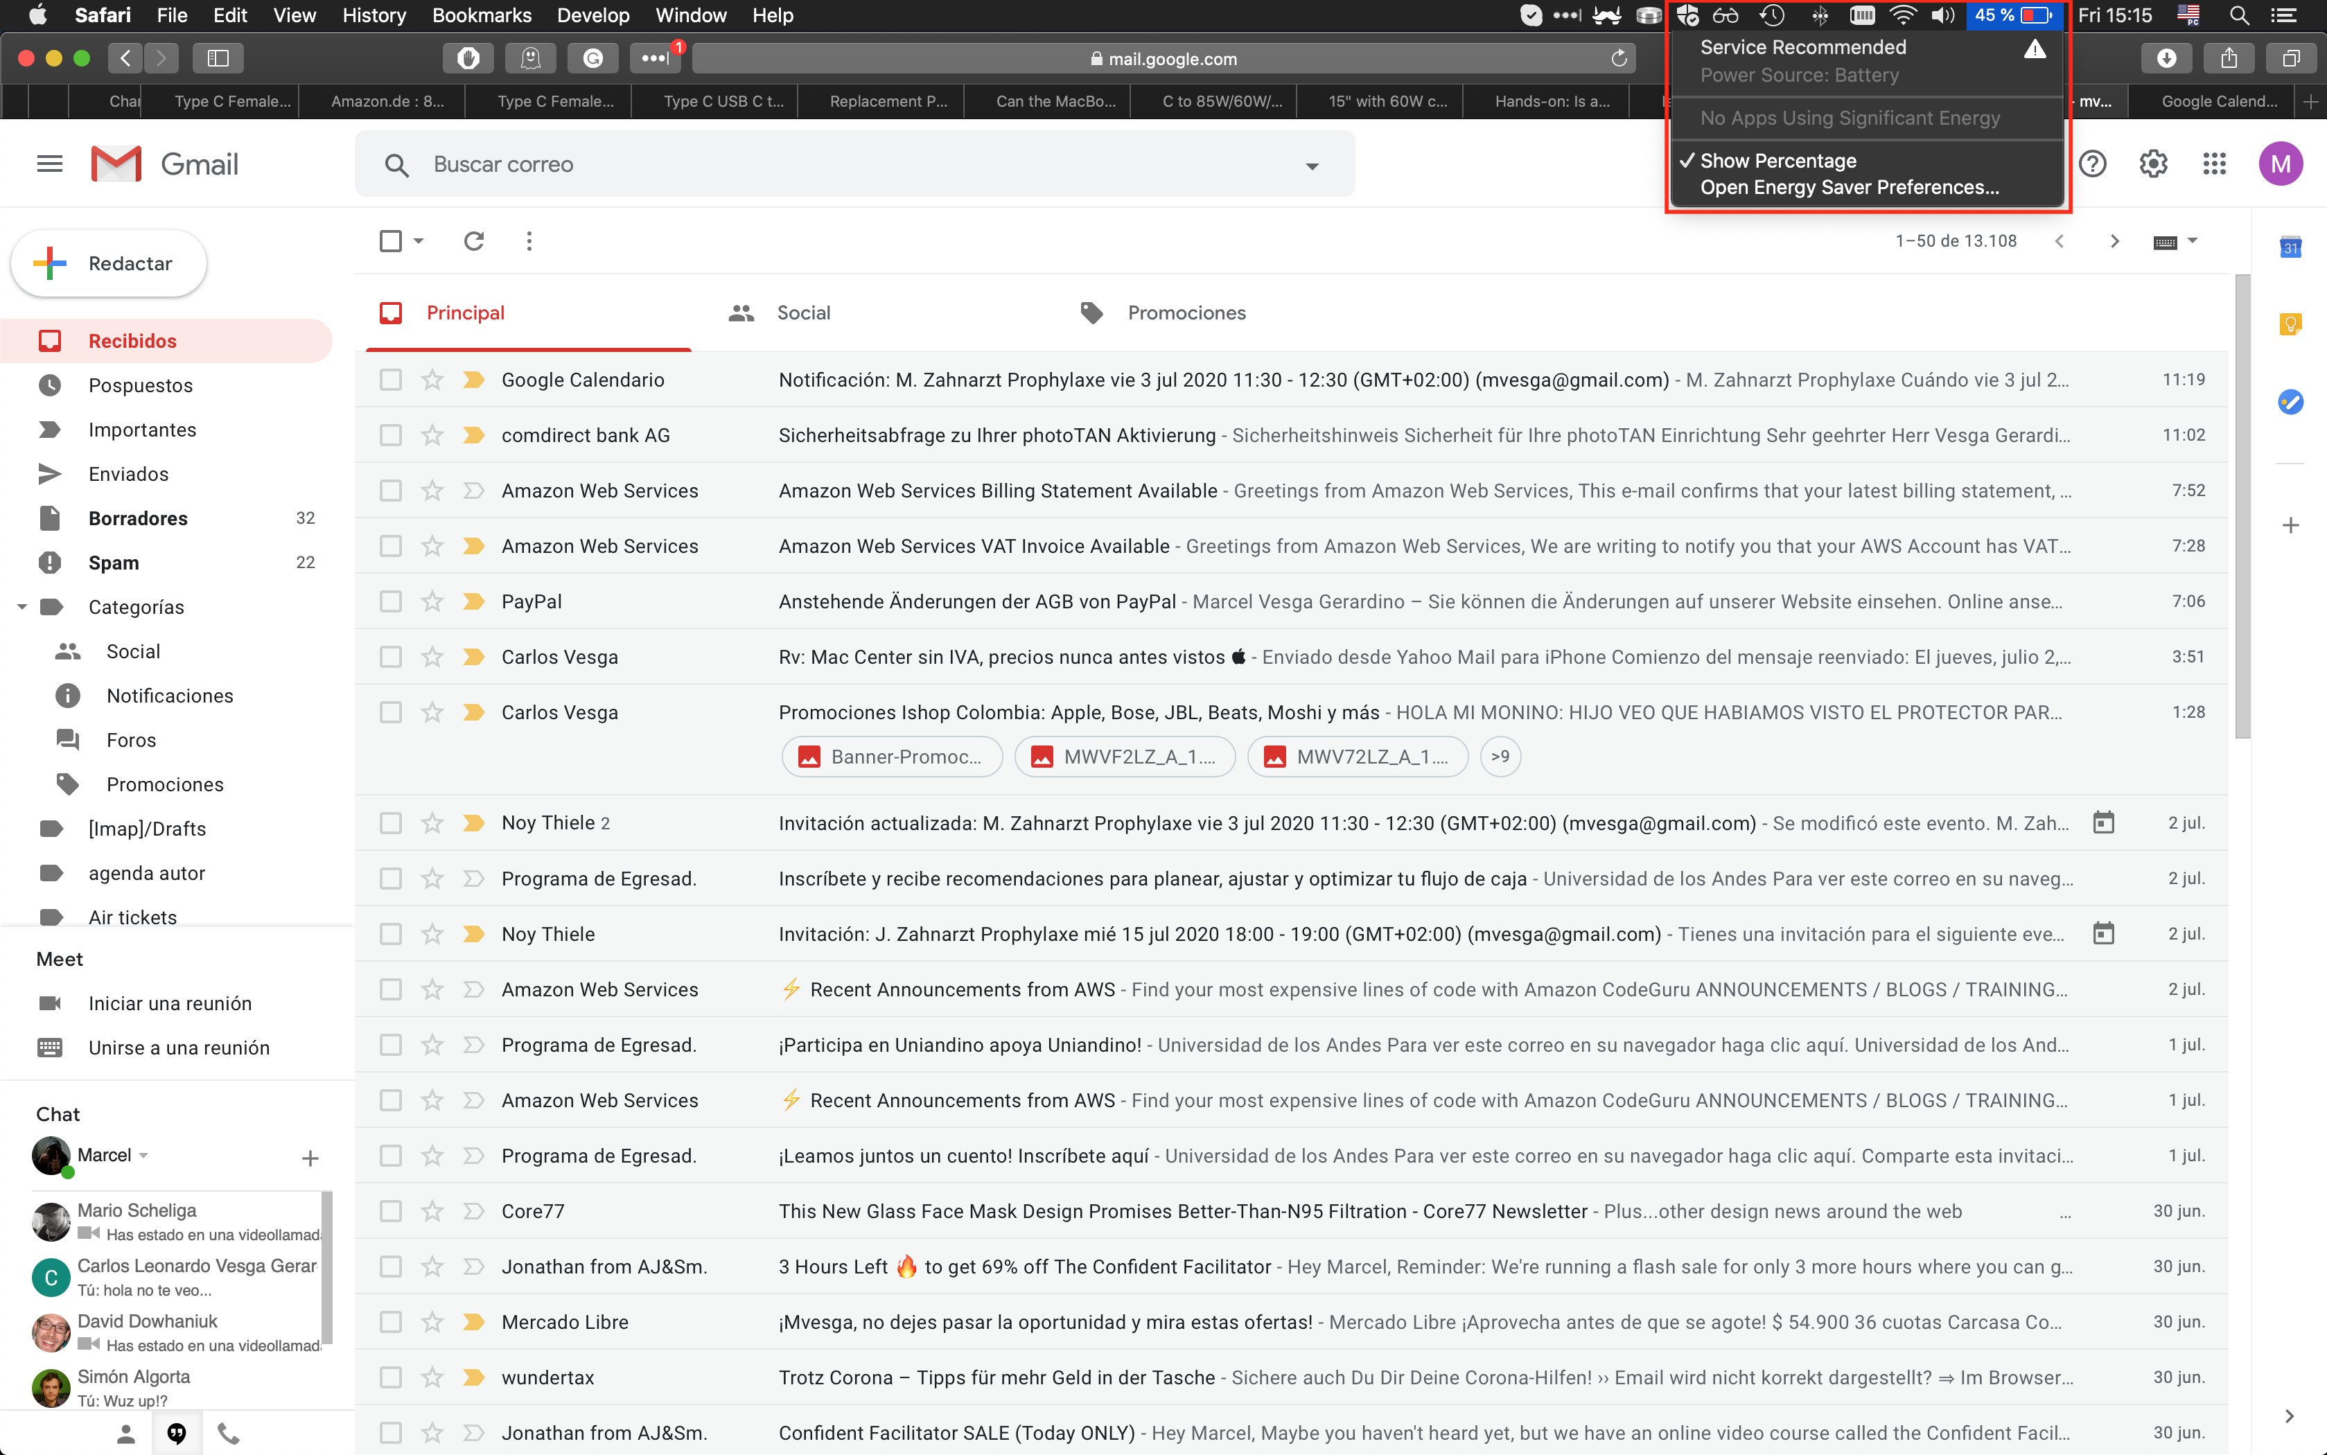Collapse the Categorías section arrow
This screenshot has height=1455, width=2327.
22,607
